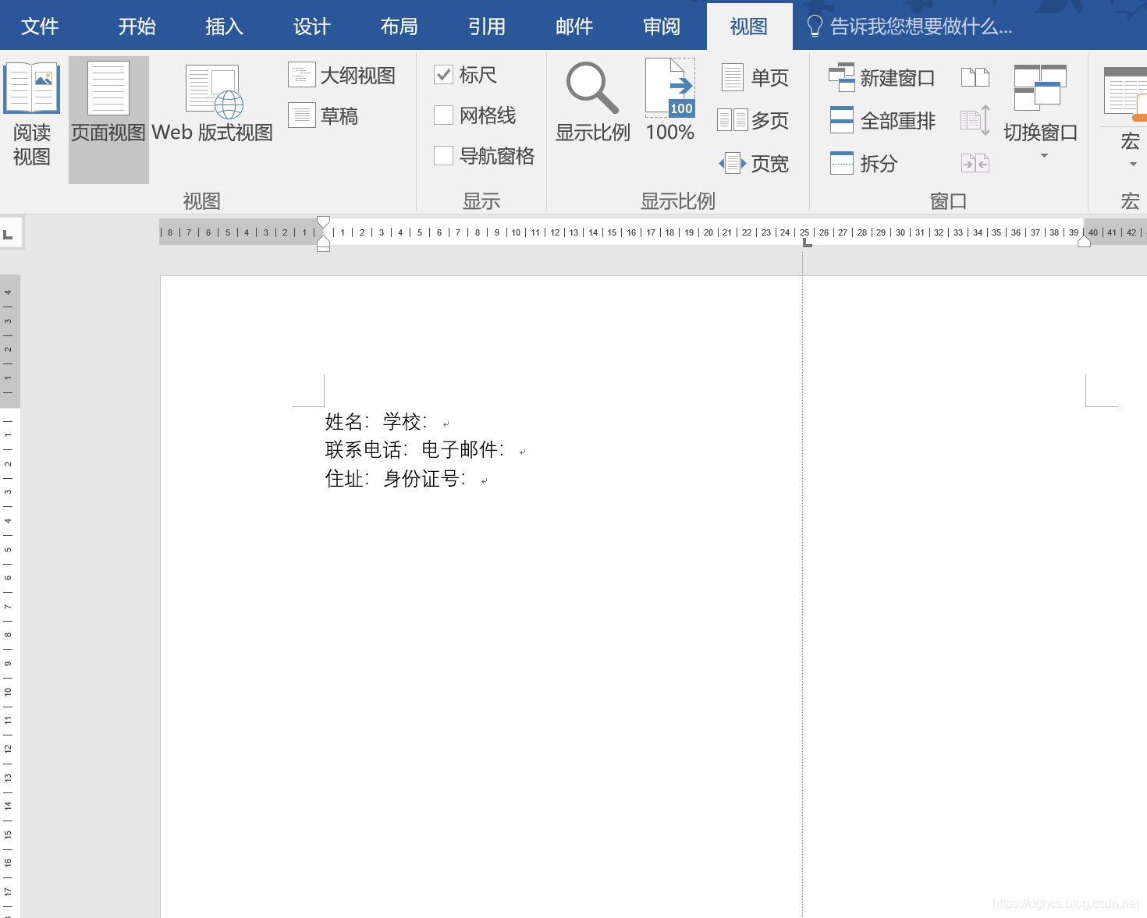Viewport: 1147px width, 918px height.
Task: Open 草稿 draft view
Action: tap(325, 115)
